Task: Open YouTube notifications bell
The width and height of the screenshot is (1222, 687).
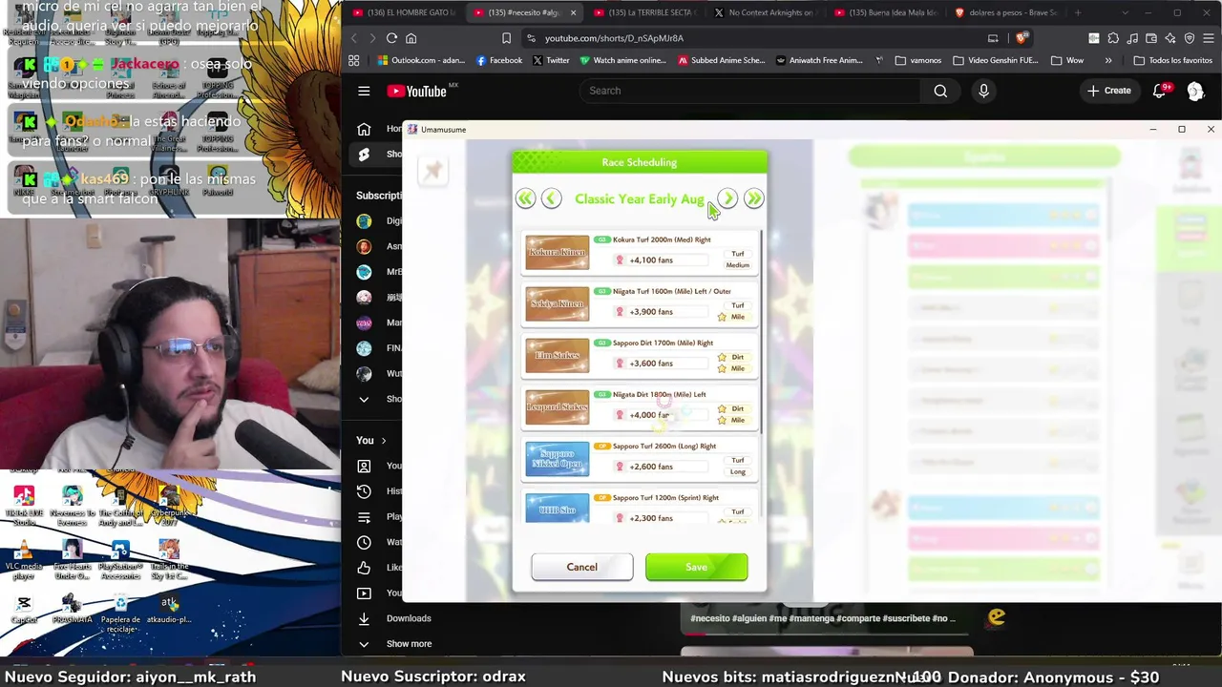Action: click(x=1160, y=91)
